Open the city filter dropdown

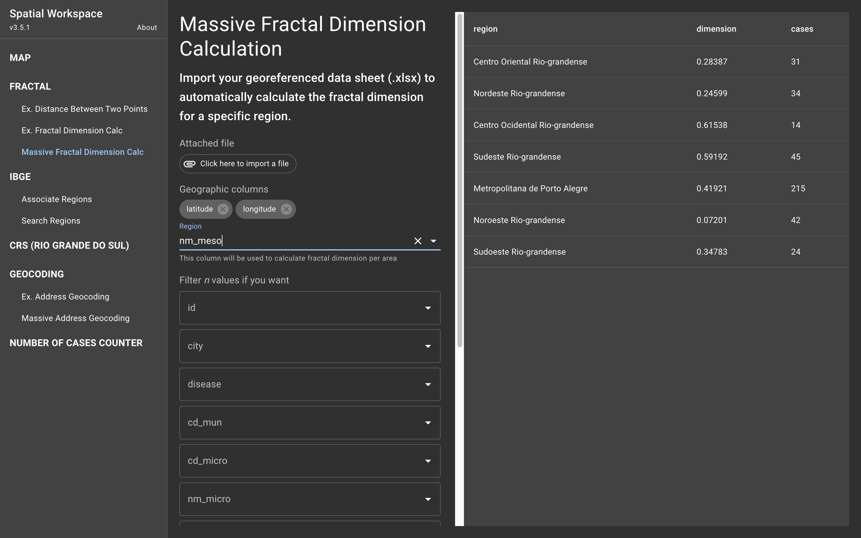tap(309, 346)
